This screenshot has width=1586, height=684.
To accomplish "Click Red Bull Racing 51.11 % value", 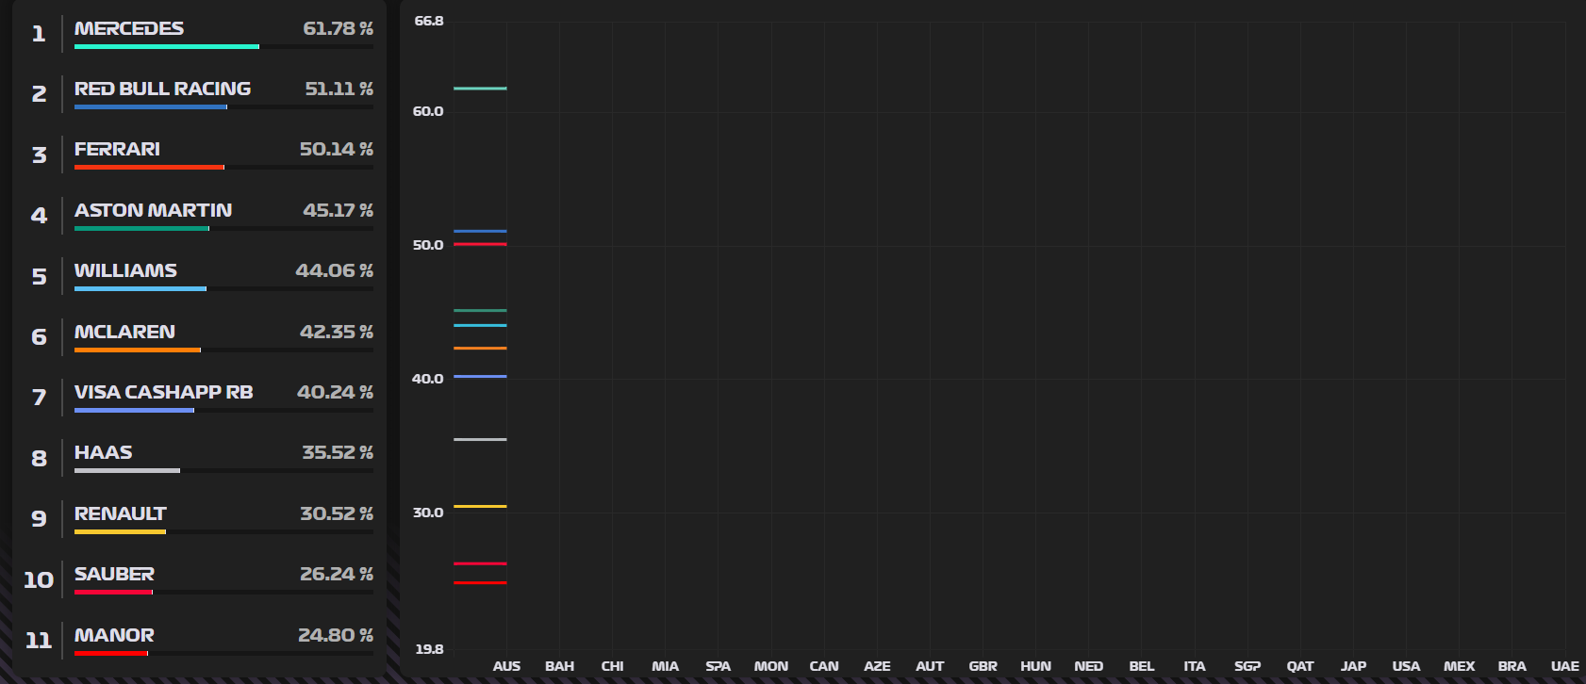I will 339,89.
